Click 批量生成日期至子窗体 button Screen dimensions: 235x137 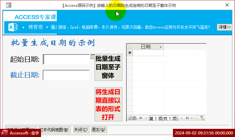click(x=108, y=67)
